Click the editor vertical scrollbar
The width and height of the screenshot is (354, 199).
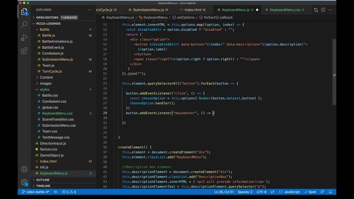[334, 72]
